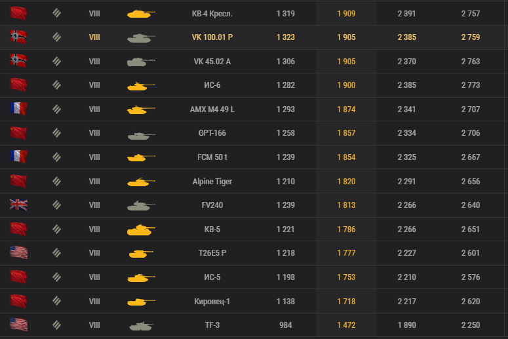The image size is (508, 339).
Task: Select the VK 45.02 A tank icon
Action: [141, 61]
